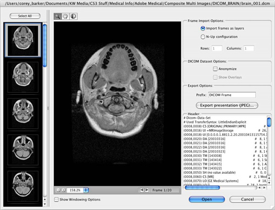Select the fourth frame thumbnail
The height and width of the screenshot is (210, 275).
[23, 150]
